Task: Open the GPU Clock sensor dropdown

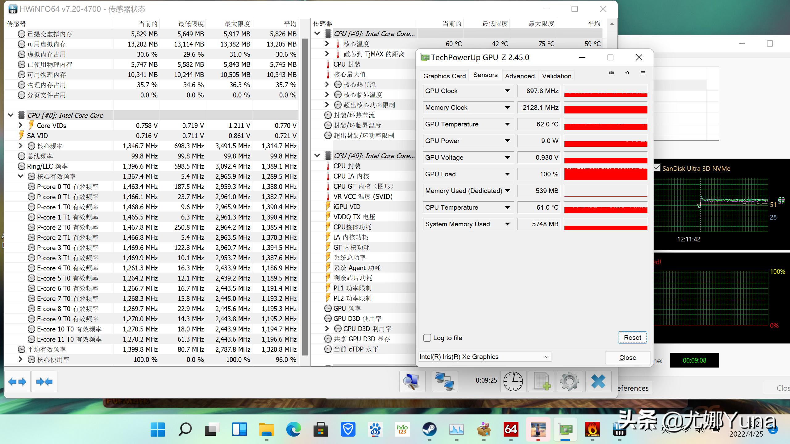Action: click(x=507, y=91)
